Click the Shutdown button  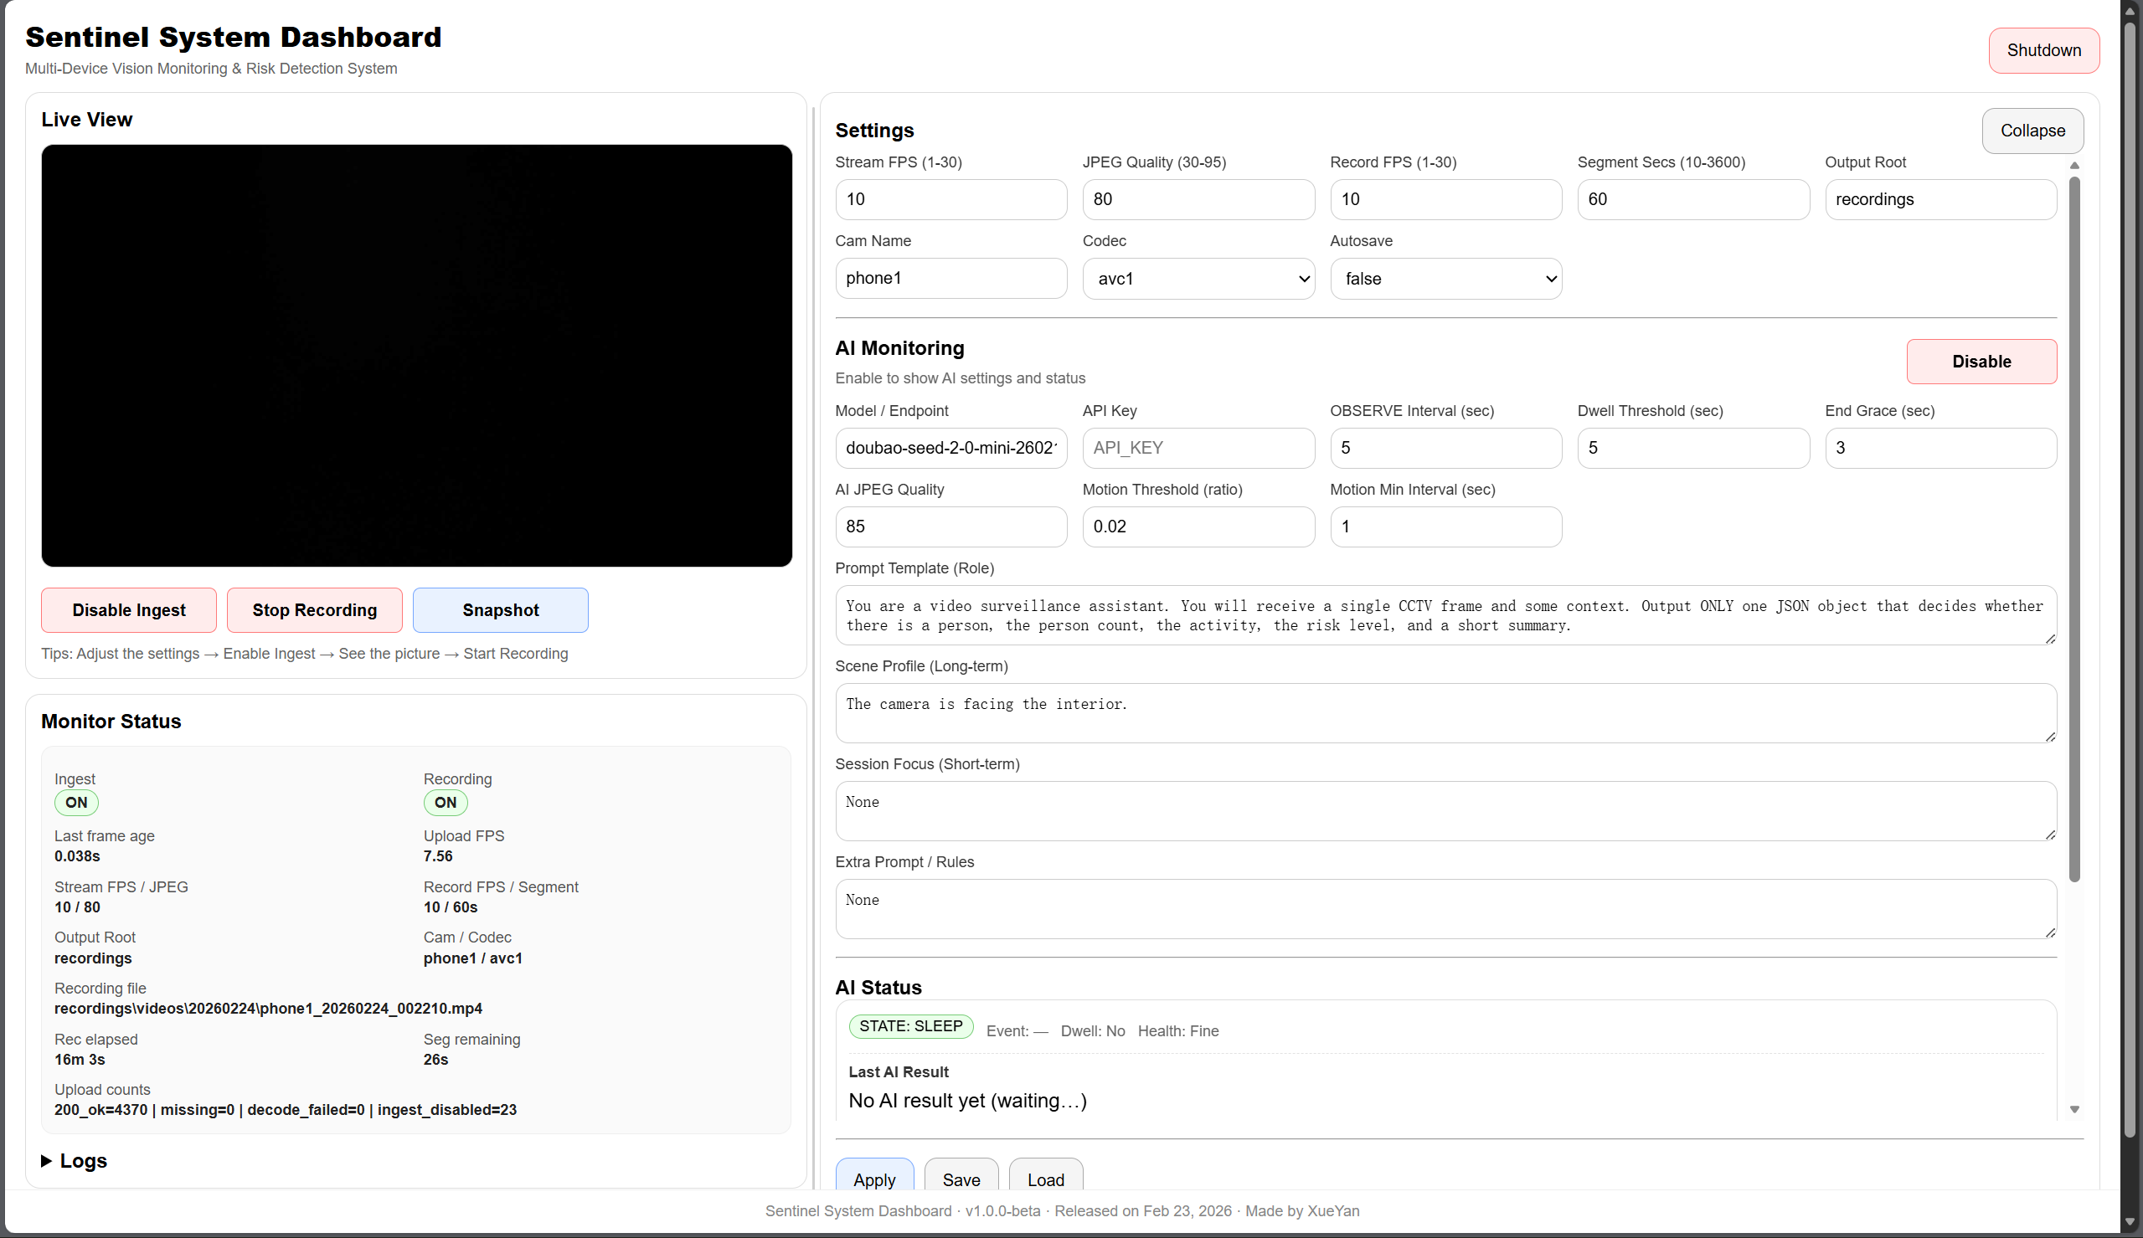click(x=2043, y=50)
